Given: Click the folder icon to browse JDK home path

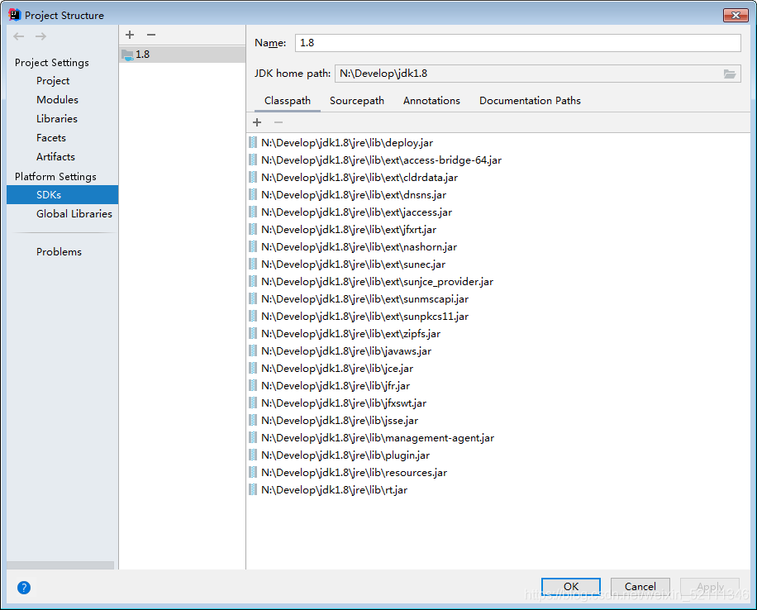Looking at the screenshot, I should [x=730, y=73].
